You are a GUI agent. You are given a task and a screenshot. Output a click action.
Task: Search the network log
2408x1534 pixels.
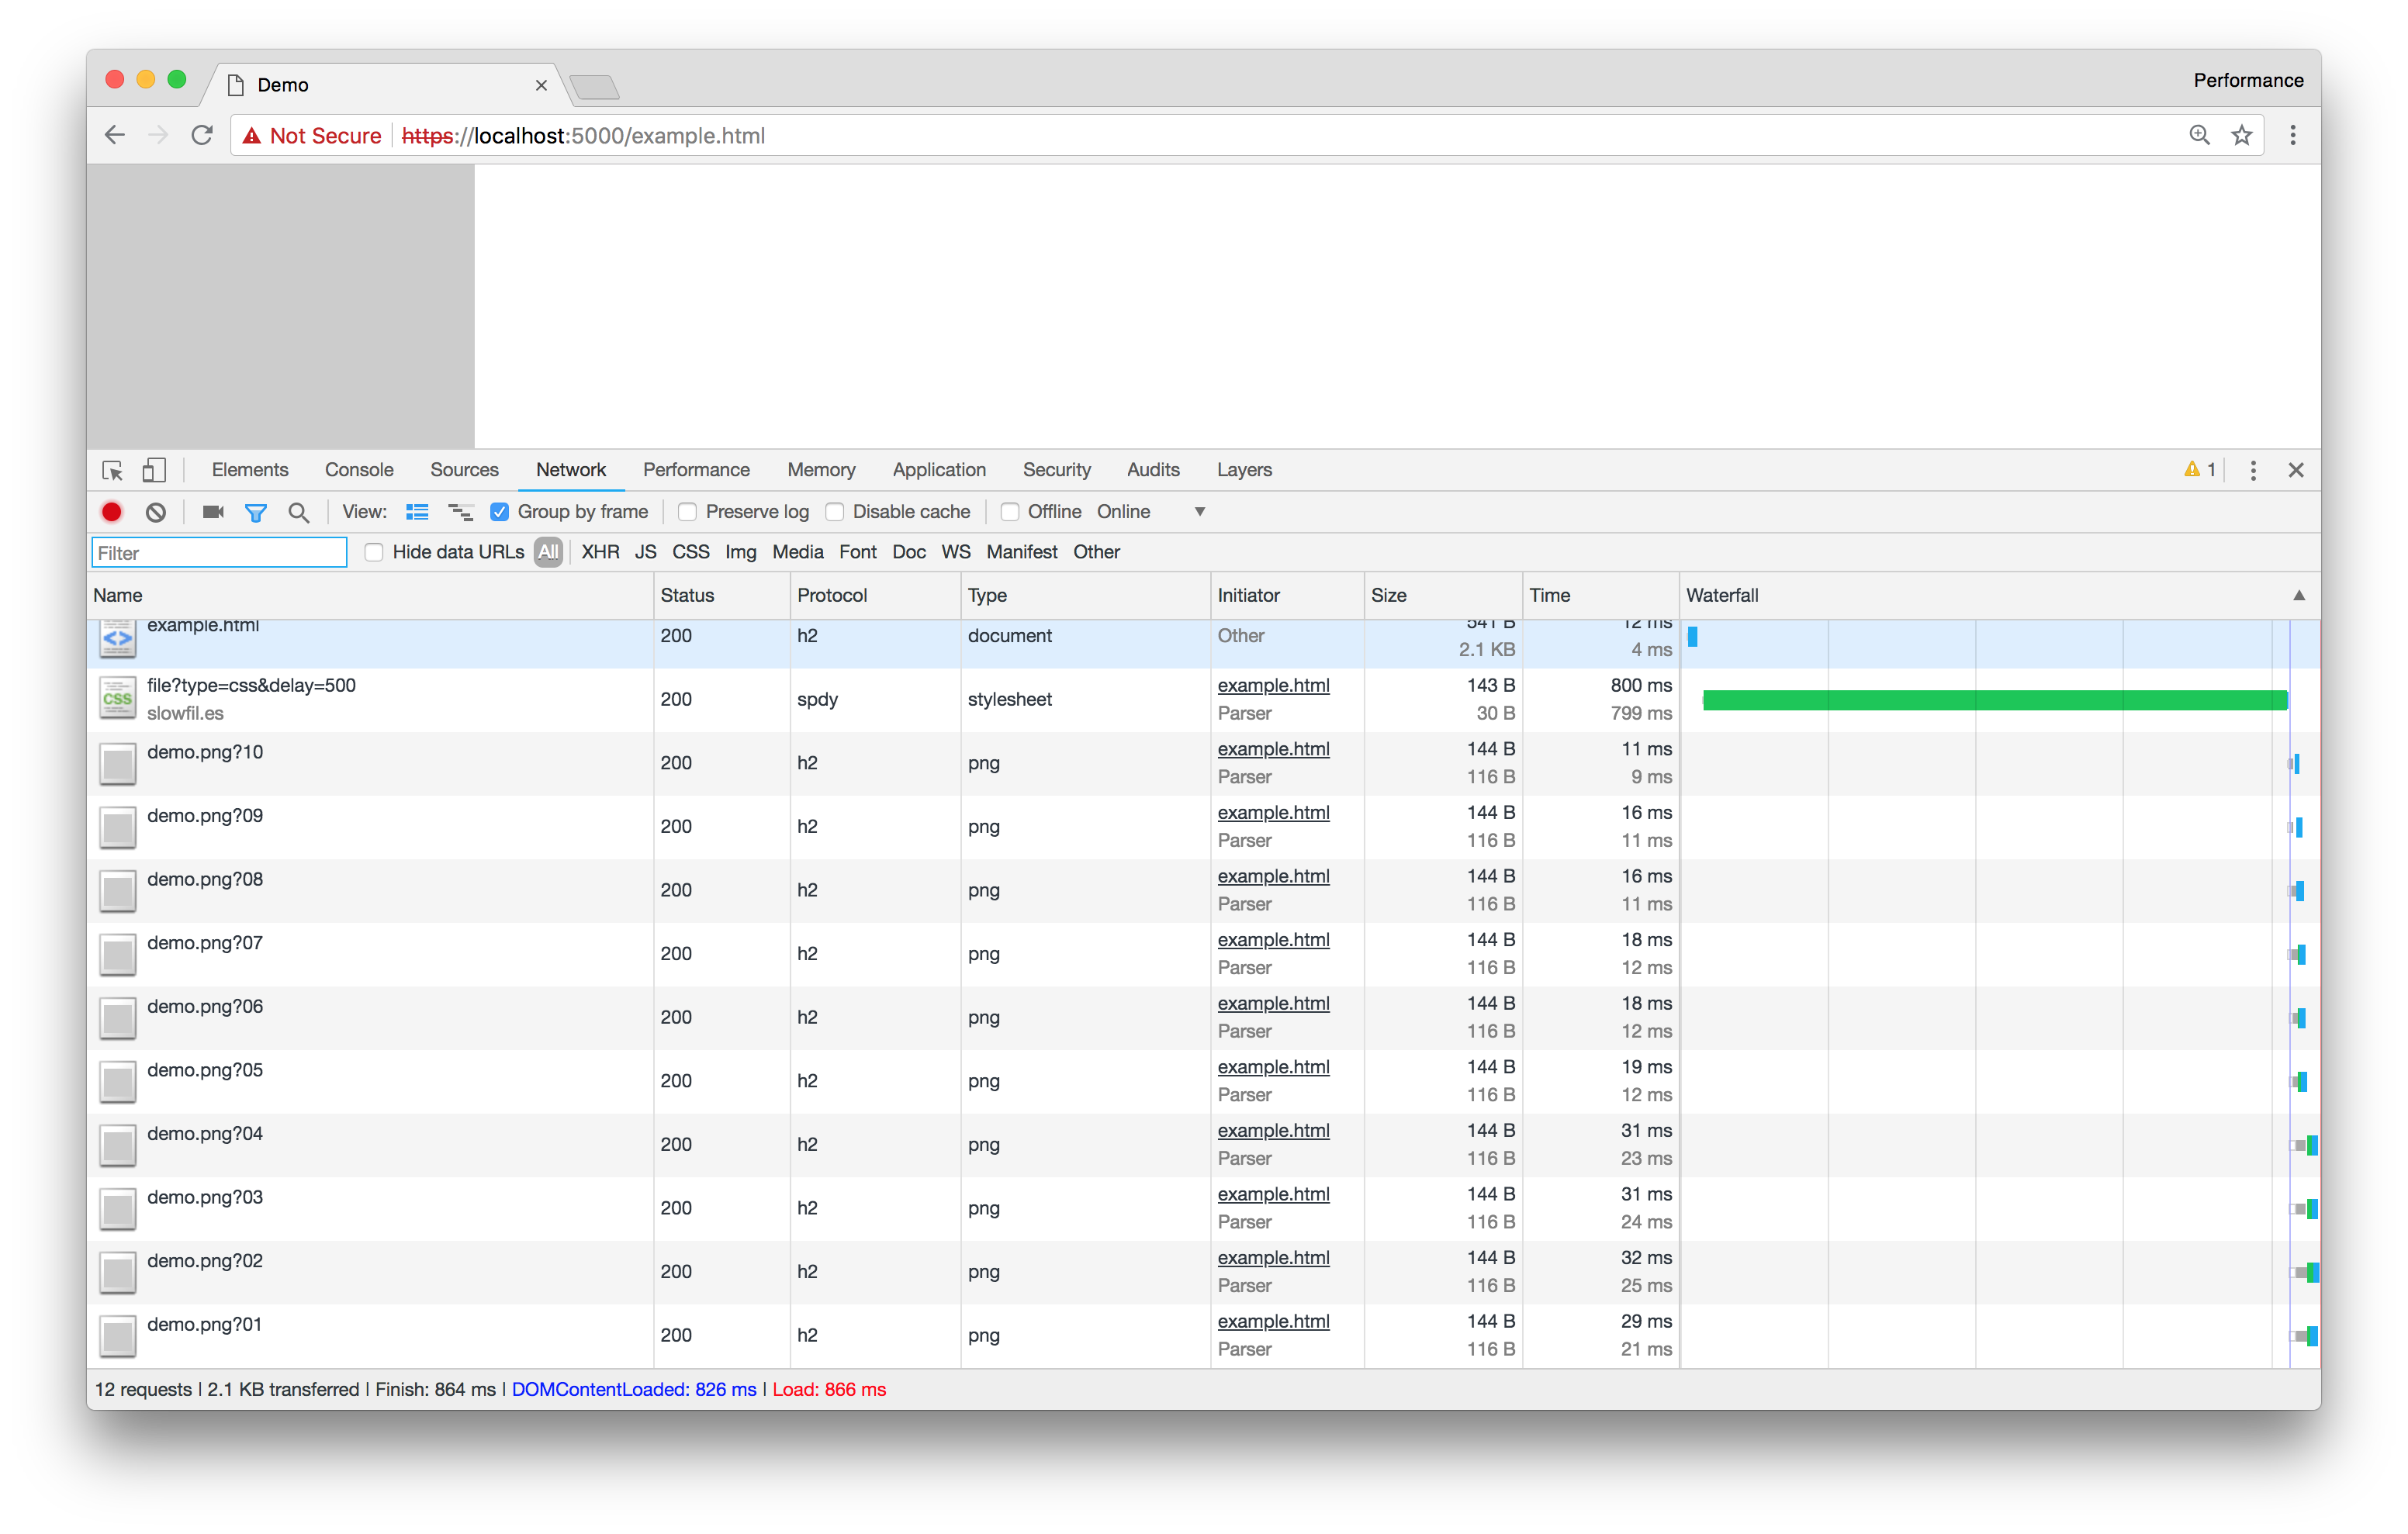coord(299,511)
